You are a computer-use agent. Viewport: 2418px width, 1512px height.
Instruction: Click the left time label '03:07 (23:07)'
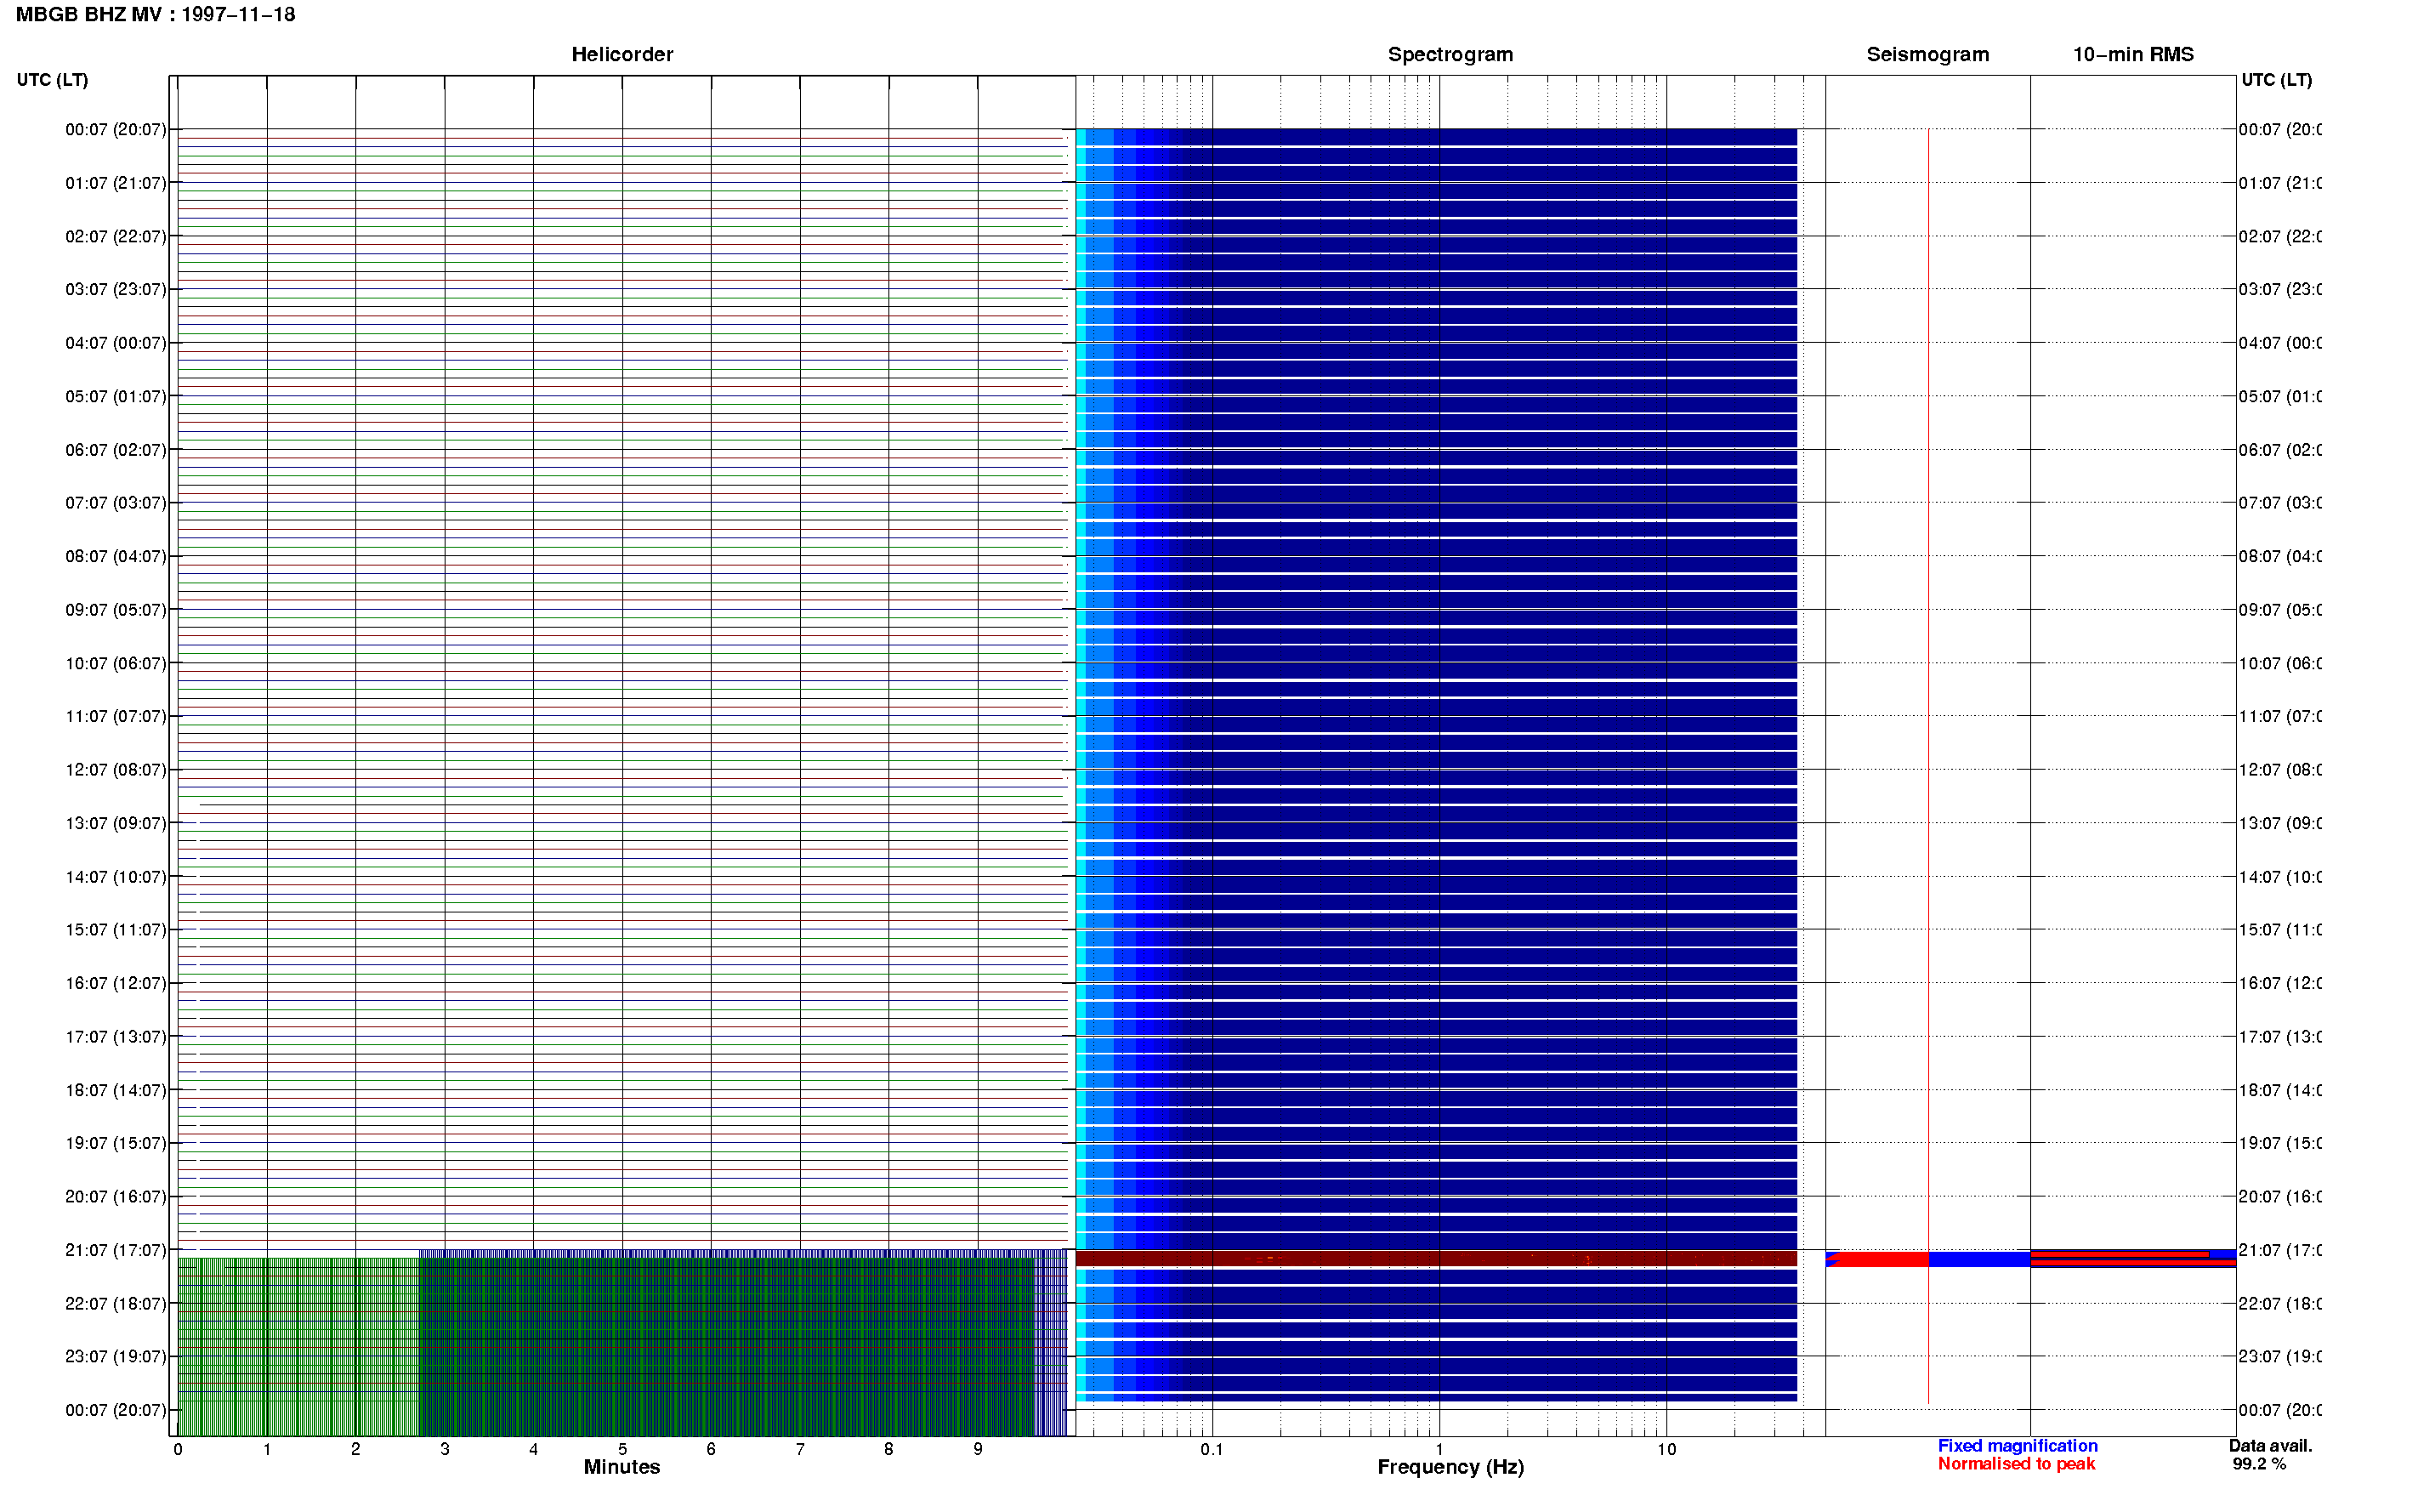click(116, 290)
